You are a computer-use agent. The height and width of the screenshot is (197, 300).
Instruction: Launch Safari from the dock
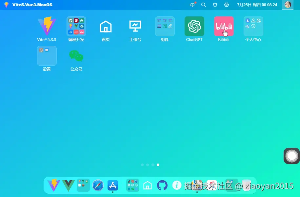(x=98, y=185)
